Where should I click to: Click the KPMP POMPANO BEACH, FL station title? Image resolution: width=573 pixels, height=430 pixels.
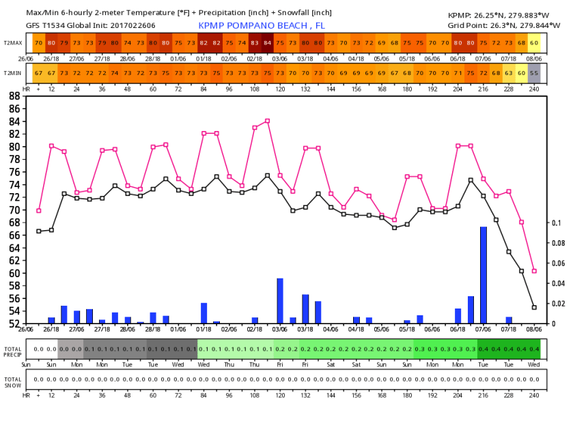262,25
